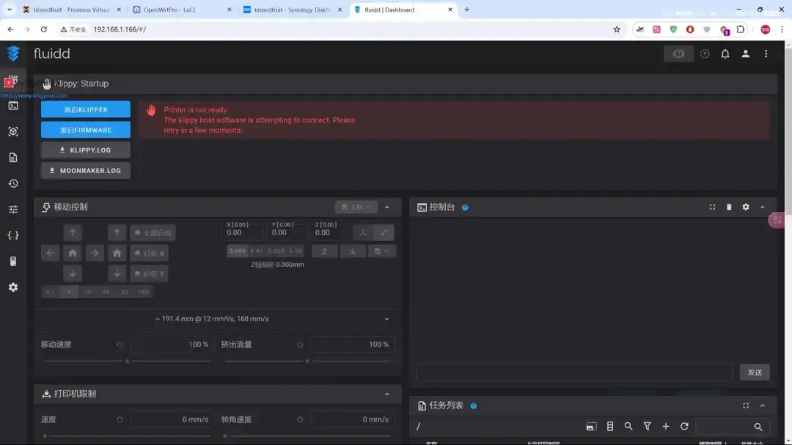Focus the console command input field
Screen dimensions: 792x445
pyautogui.click(x=574, y=372)
